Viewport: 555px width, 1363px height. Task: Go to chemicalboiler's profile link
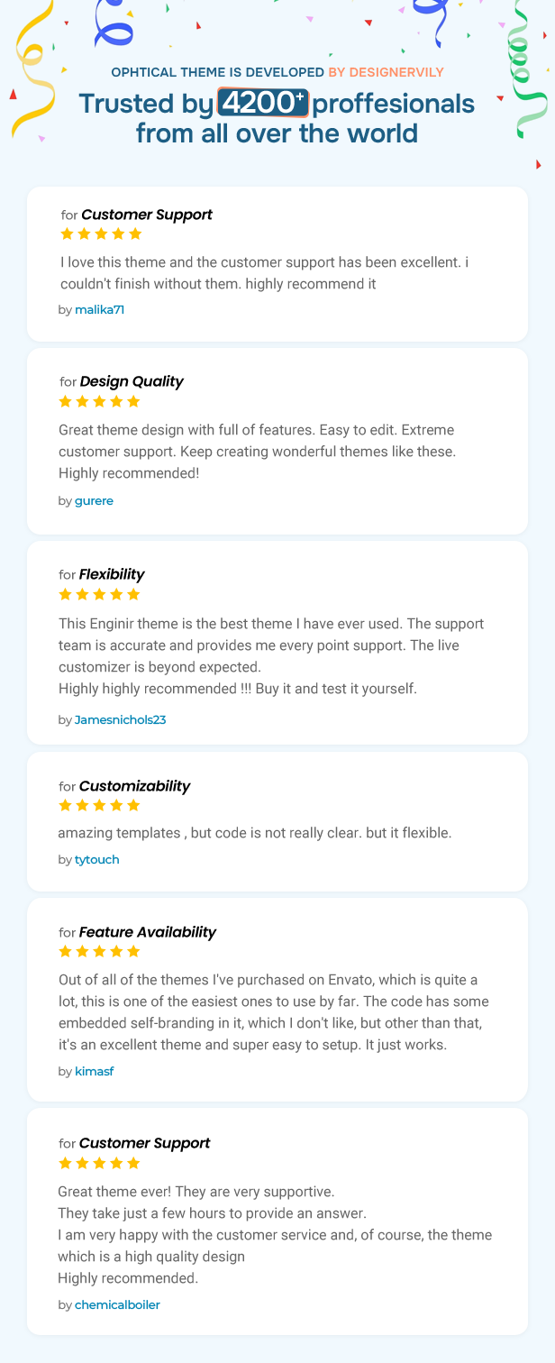coord(117,1304)
